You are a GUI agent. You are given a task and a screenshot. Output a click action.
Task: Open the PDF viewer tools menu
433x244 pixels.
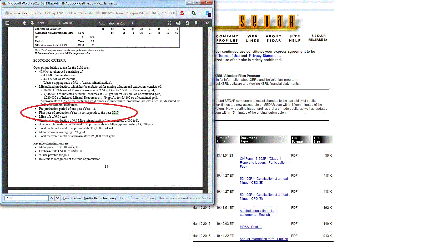(207, 23)
